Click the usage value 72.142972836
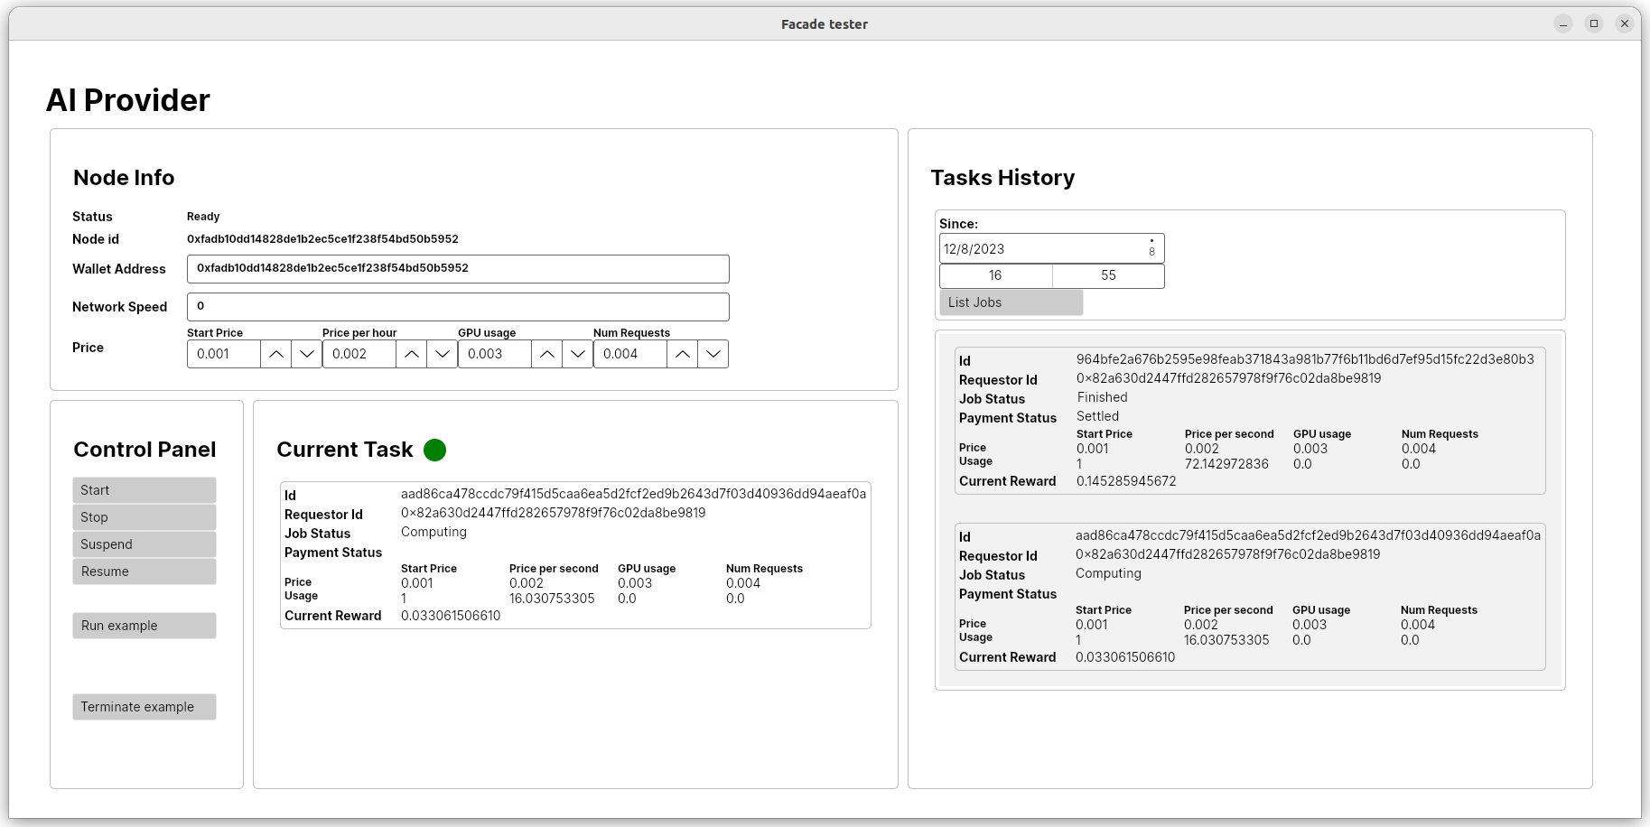This screenshot has width=1650, height=827. pyautogui.click(x=1226, y=464)
